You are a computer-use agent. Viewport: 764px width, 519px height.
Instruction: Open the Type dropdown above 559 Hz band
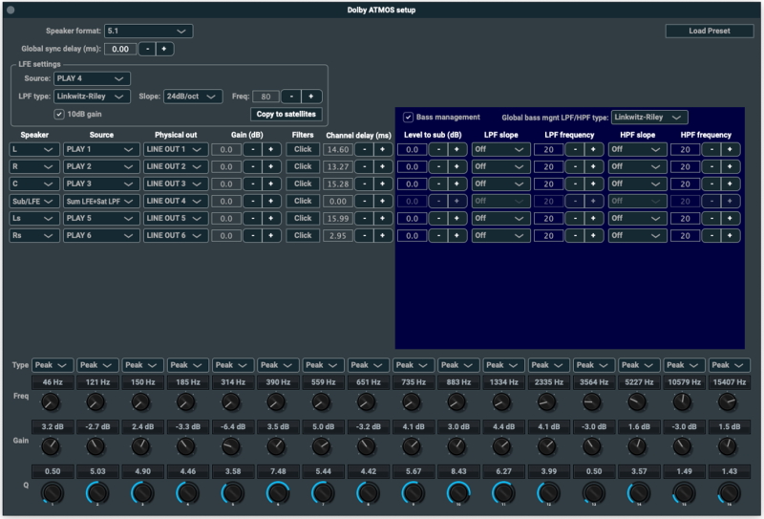click(x=324, y=365)
